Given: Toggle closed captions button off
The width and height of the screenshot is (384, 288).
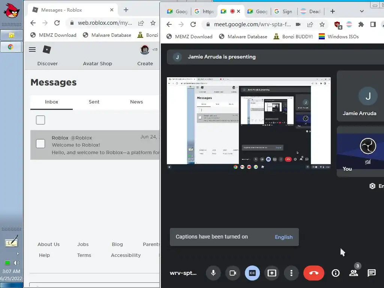Looking at the screenshot, I should [252, 273].
